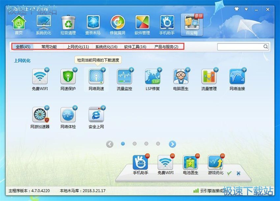Image resolution: width=280 pixels, height=201 pixels.
Task: Add 网络测速 via its plus badge
Action: tap(103, 70)
